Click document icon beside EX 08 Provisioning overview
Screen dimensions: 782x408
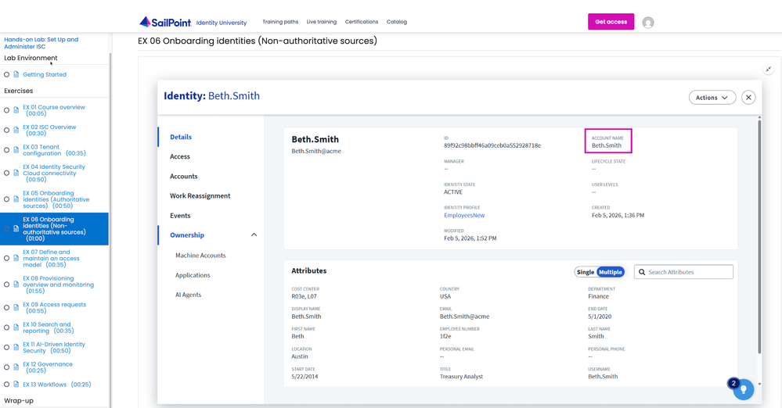click(x=16, y=285)
